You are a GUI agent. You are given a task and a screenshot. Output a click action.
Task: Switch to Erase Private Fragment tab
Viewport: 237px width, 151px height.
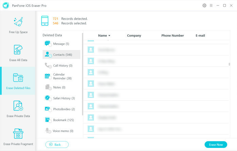(x=18, y=137)
